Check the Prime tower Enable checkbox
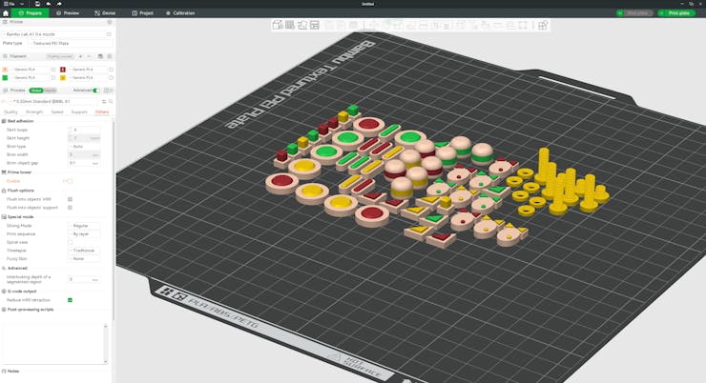The width and height of the screenshot is (706, 383). pos(70,181)
